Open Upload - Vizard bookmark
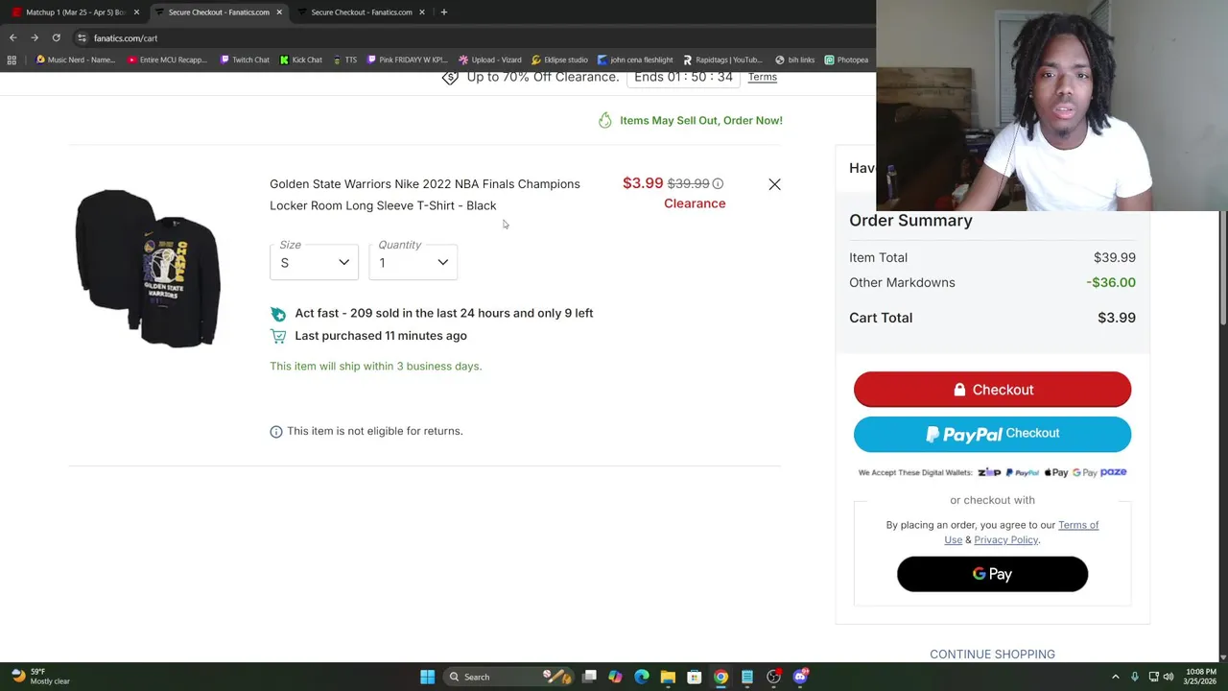 489,60
